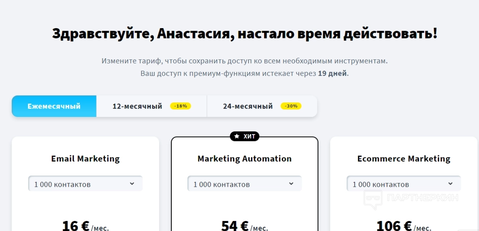Click the yellow -30% discount badge

pyautogui.click(x=291, y=106)
